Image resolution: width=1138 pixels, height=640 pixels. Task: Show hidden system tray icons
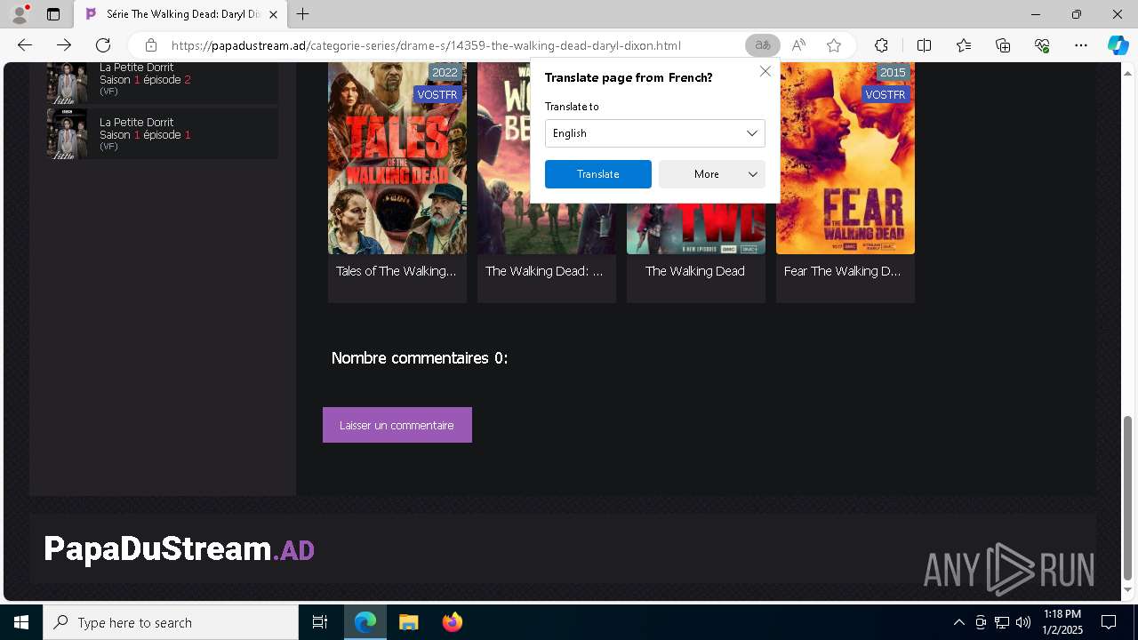pos(958,622)
